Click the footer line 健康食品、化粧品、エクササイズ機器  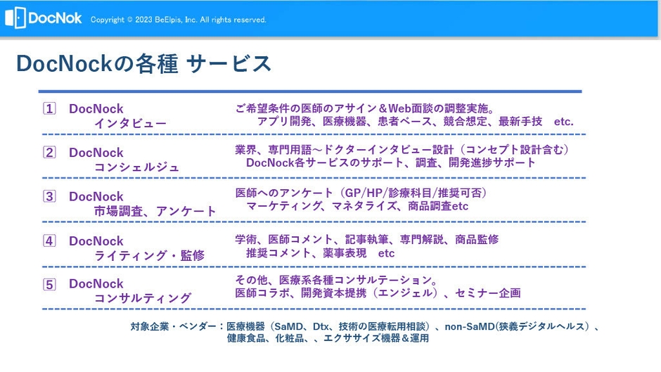point(328,338)
